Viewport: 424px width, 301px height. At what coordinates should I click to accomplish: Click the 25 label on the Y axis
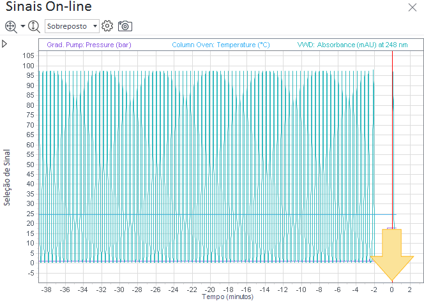tap(30, 214)
